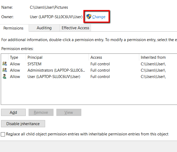Open the Effective Access tab

(75, 28)
